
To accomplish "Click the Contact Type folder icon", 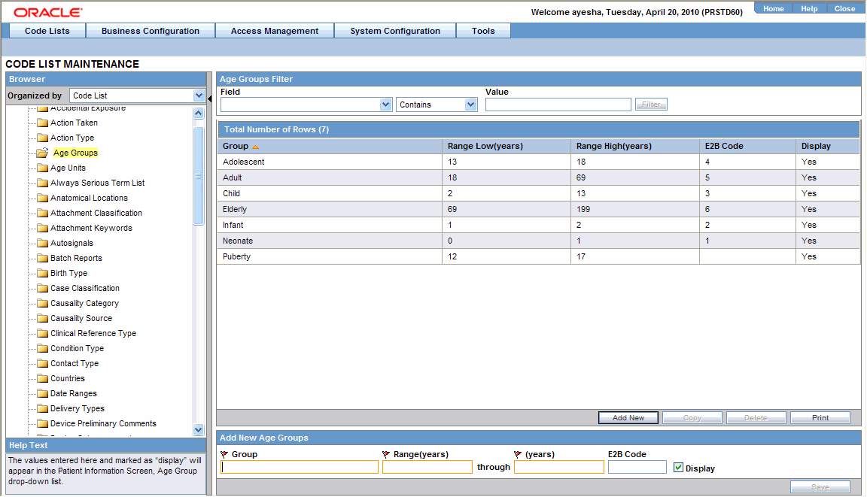I will point(43,363).
